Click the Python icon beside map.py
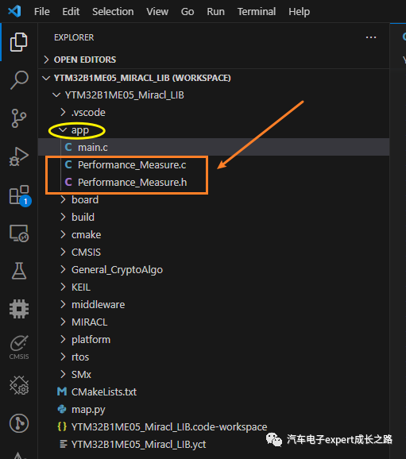 point(62,409)
